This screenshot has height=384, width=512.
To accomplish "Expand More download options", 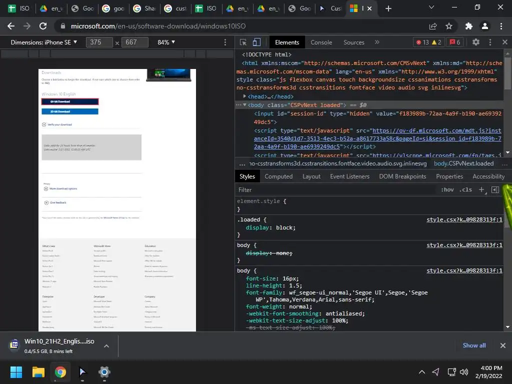I will coord(60,188).
